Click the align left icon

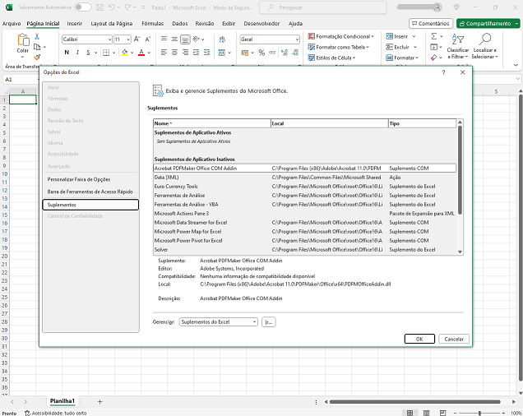(x=164, y=53)
